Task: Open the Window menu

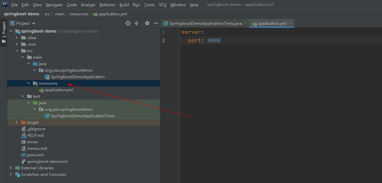Action: click(178, 5)
